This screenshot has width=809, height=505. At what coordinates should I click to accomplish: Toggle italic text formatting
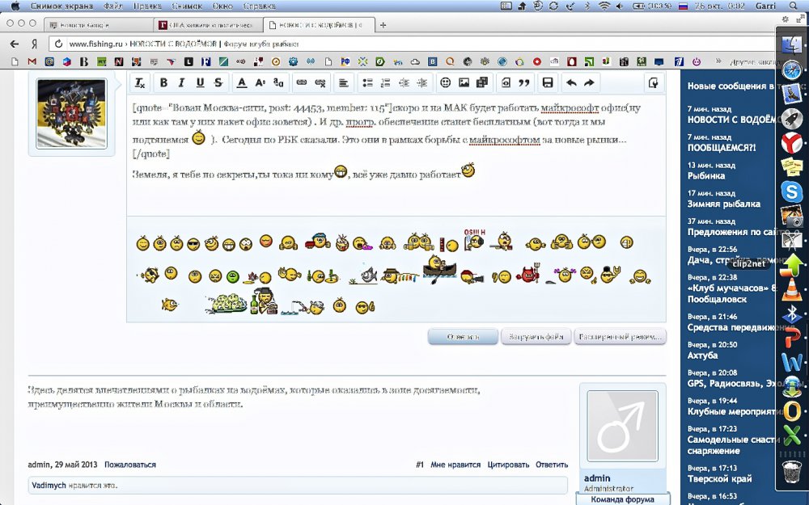point(181,82)
